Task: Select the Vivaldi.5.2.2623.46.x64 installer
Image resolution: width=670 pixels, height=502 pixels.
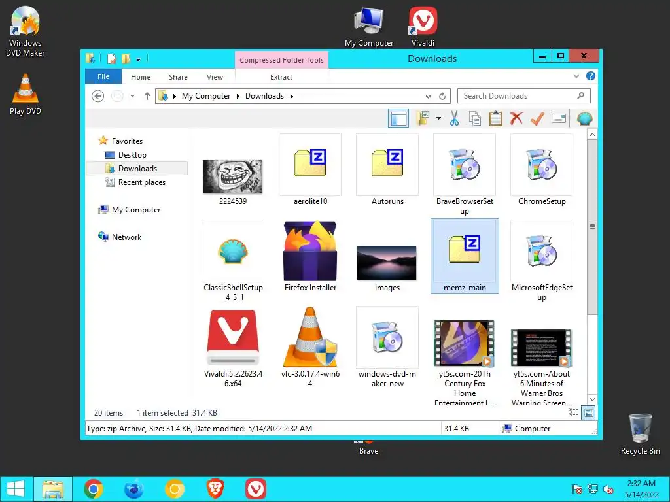Action: (x=233, y=349)
